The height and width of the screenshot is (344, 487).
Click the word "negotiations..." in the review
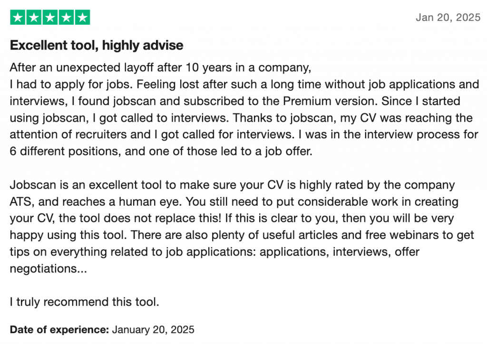click(x=49, y=268)
